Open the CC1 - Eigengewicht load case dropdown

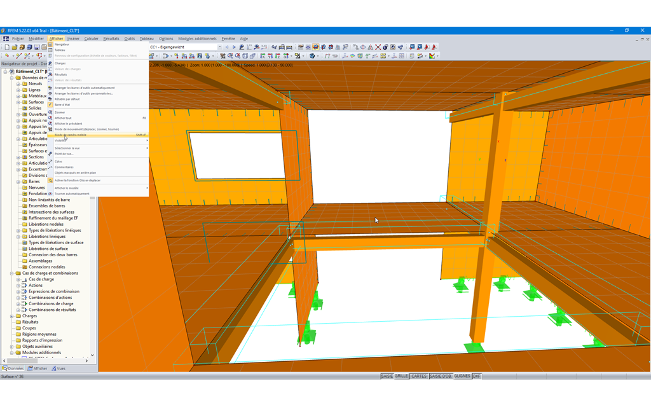point(219,46)
